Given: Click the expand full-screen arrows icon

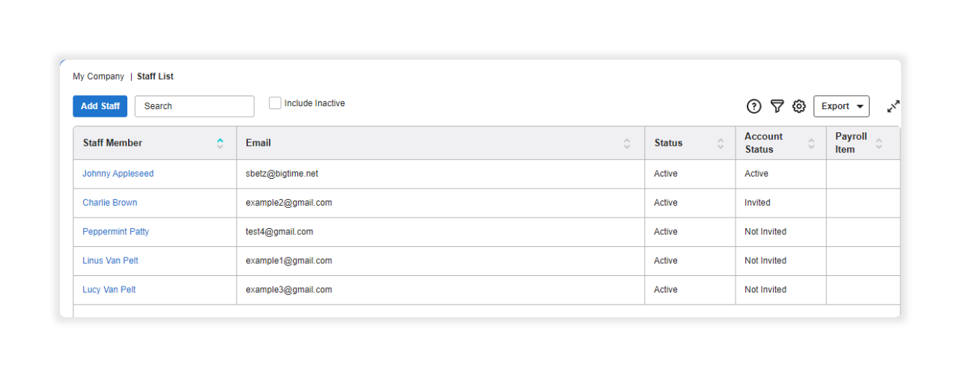Looking at the screenshot, I should 894,106.
